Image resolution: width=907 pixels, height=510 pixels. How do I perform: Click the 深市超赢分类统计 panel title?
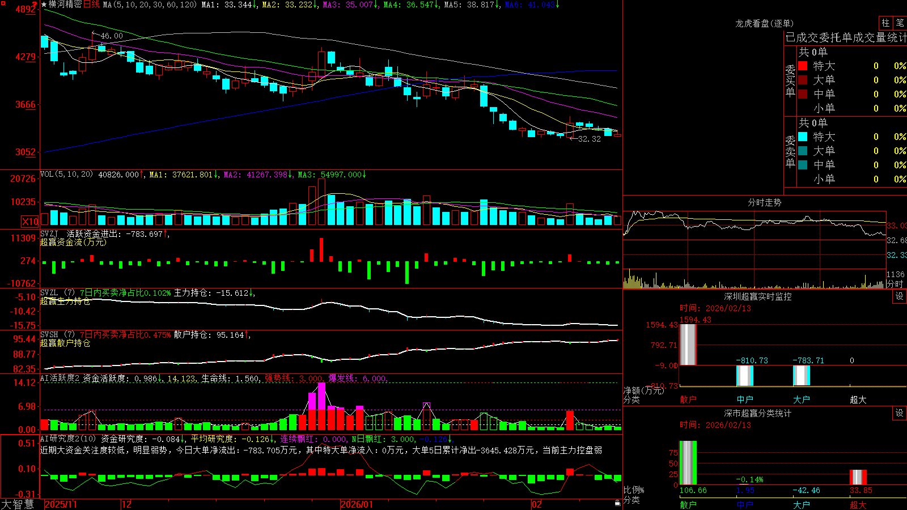(757, 413)
